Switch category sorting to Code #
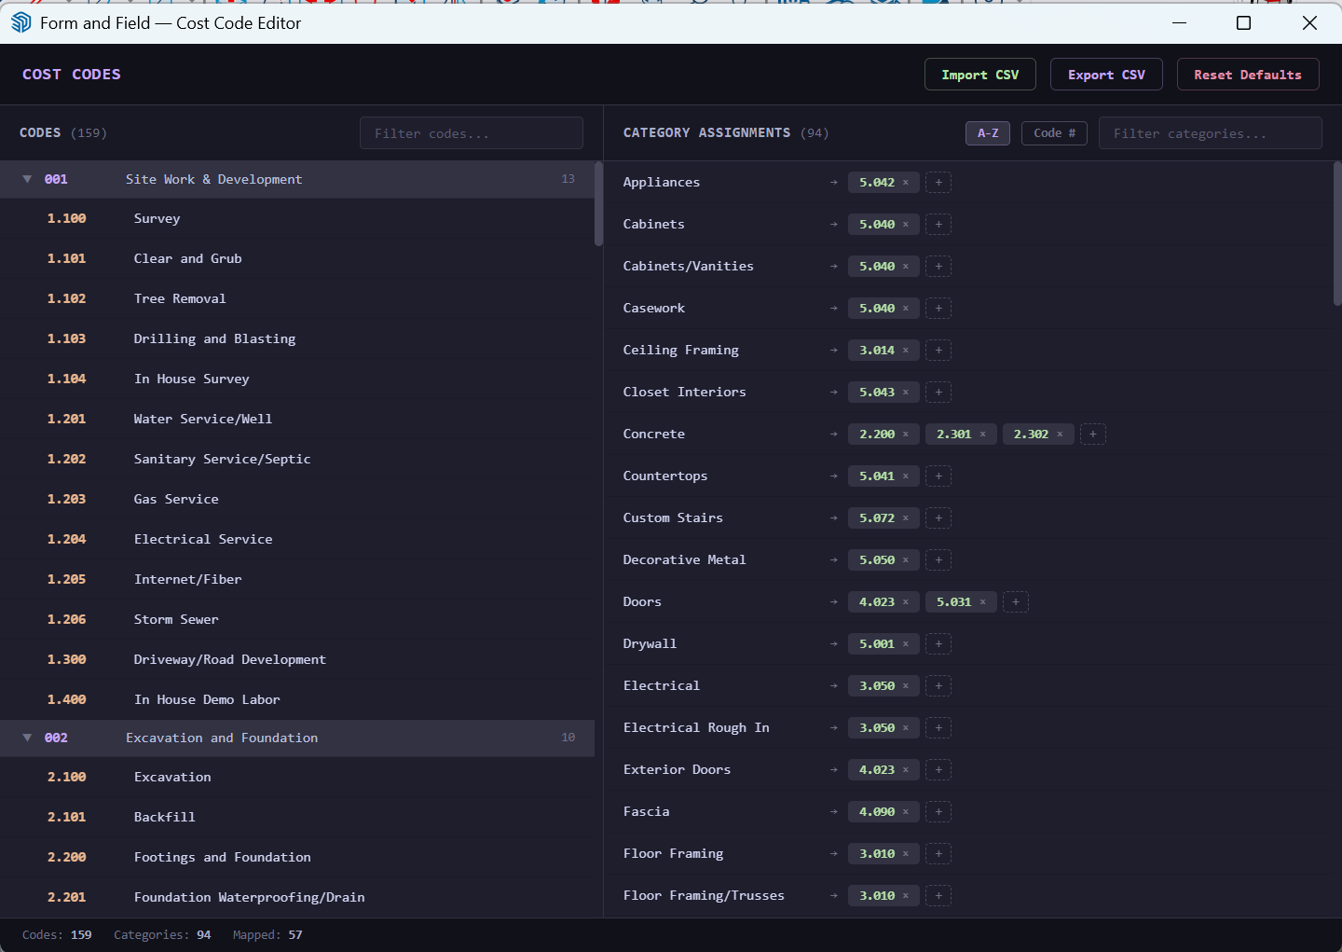 coord(1054,132)
